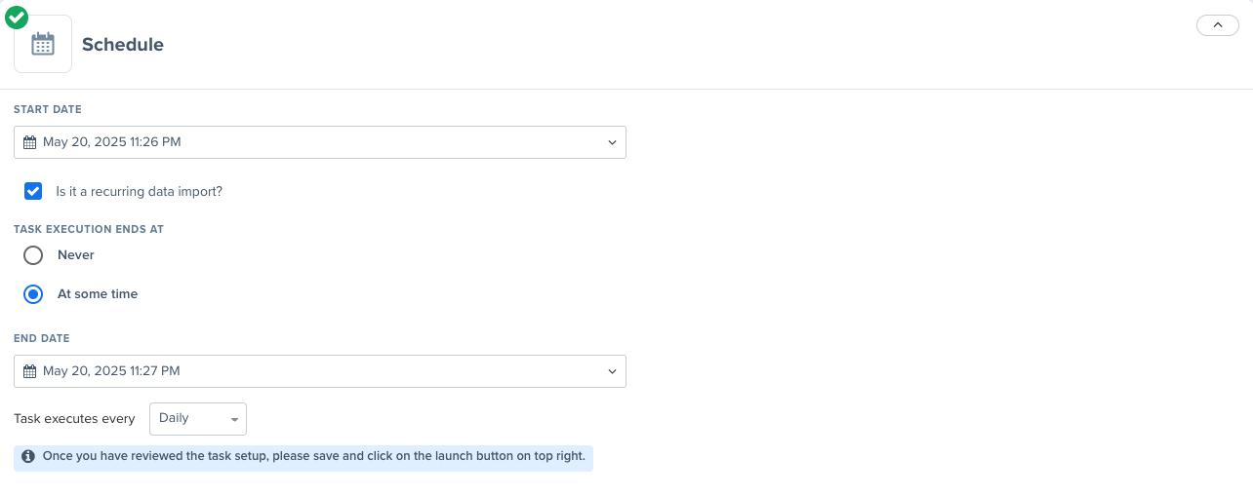Screen dimensions: 1253x496
Task: Click the Schedule section title
Action: (123, 45)
